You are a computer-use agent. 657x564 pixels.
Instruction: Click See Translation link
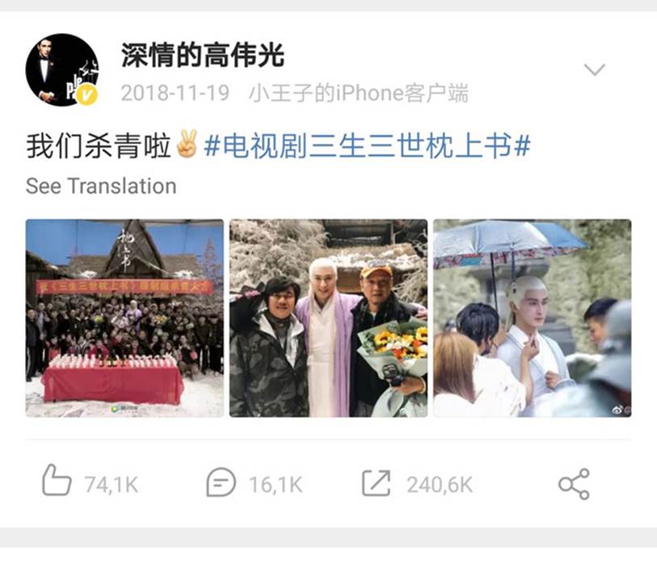(x=101, y=186)
